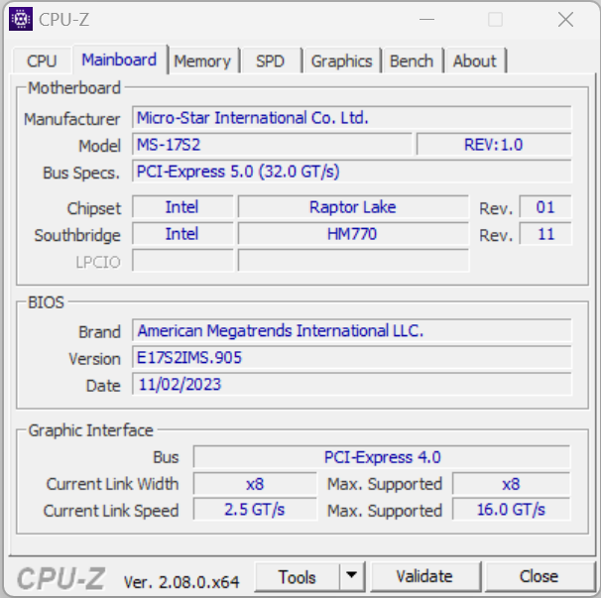The image size is (601, 598).
Task: Select the Manufacturer field Micro-Star International
Action: click(351, 117)
